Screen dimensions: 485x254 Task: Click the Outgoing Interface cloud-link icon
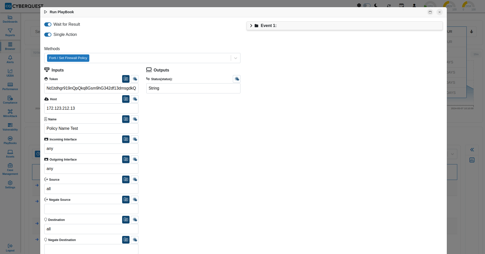[135, 159]
